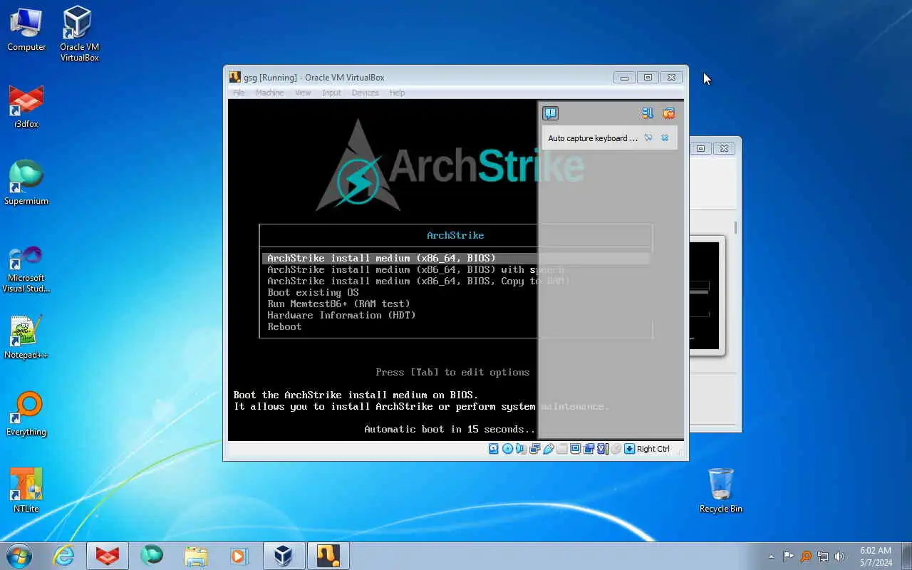912x570 pixels.
Task: Click the display settings status icon
Action: tap(575, 449)
